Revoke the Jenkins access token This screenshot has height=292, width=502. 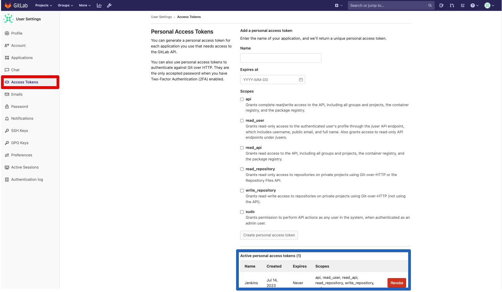click(397, 283)
